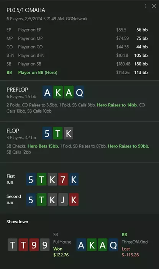Viewport: 159px width, 269px height.
Task: Click the SB Won $122.76 result
Action: coord(61,252)
